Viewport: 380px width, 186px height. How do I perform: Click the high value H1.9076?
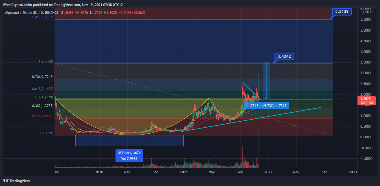pos(82,13)
